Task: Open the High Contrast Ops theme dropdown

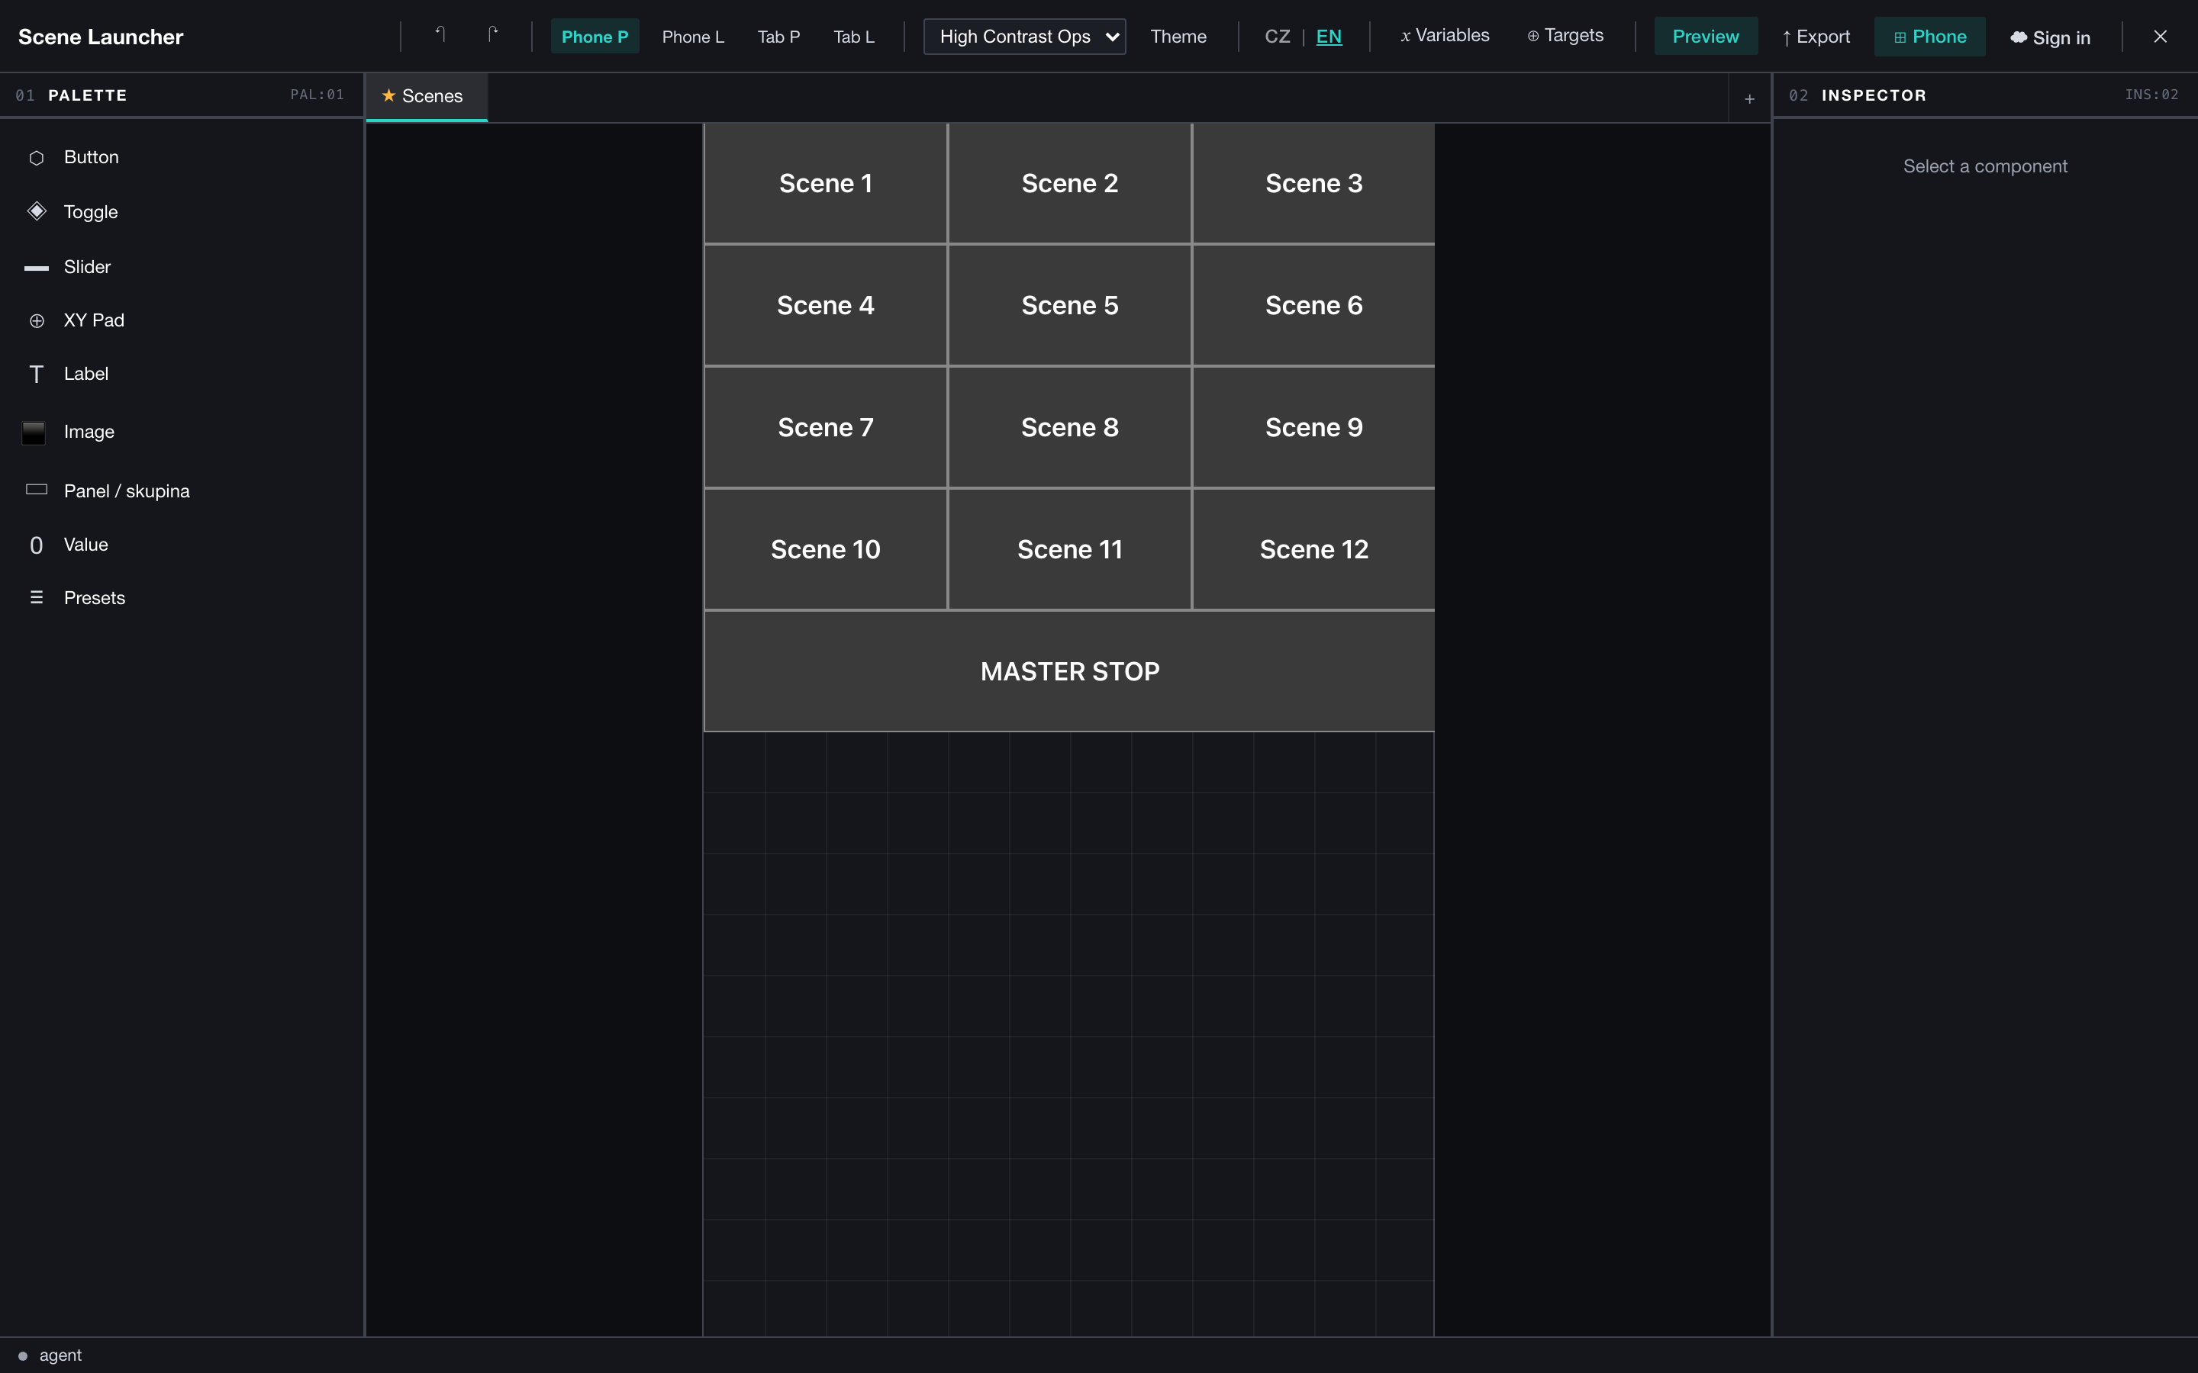Action: click(1024, 37)
